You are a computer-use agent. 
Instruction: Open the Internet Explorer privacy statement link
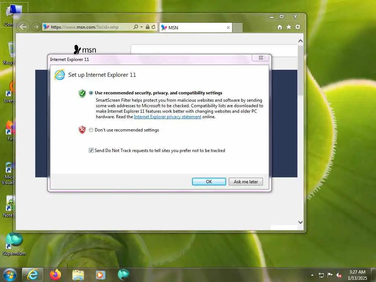pyautogui.click(x=167, y=117)
